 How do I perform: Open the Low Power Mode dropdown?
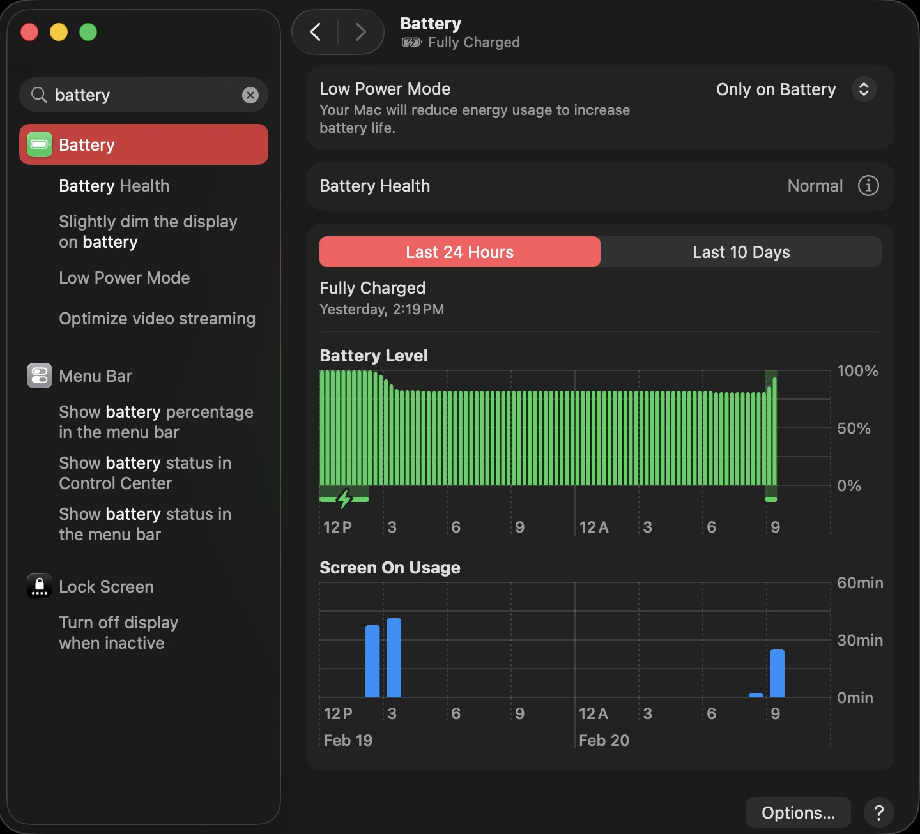[x=796, y=89]
